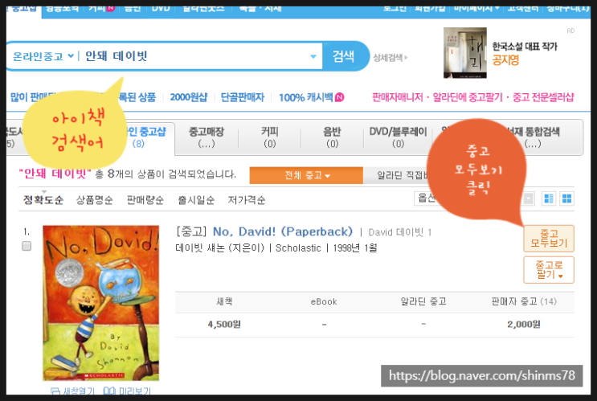Sort results by 판매량순
This screenshot has height=401, width=597.
tap(145, 200)
